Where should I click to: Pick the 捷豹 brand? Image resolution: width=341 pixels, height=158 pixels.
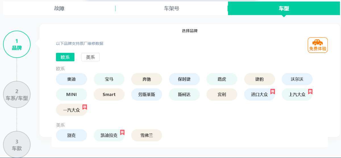[259, 79]
